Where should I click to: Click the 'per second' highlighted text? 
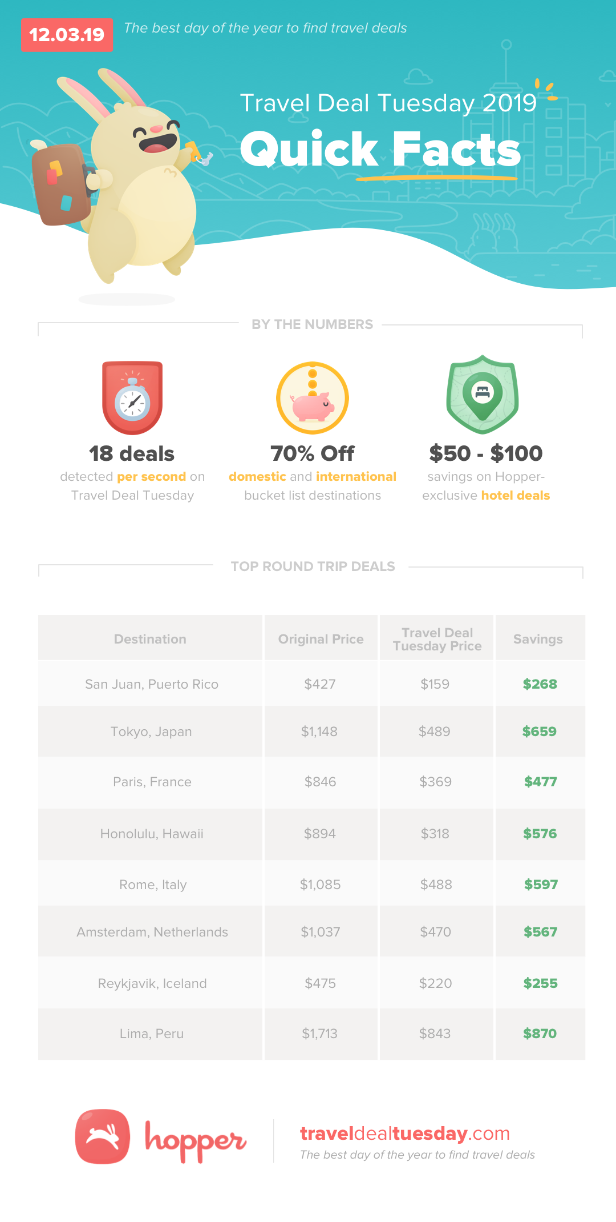pyautogui.click(x=152, y=476)
